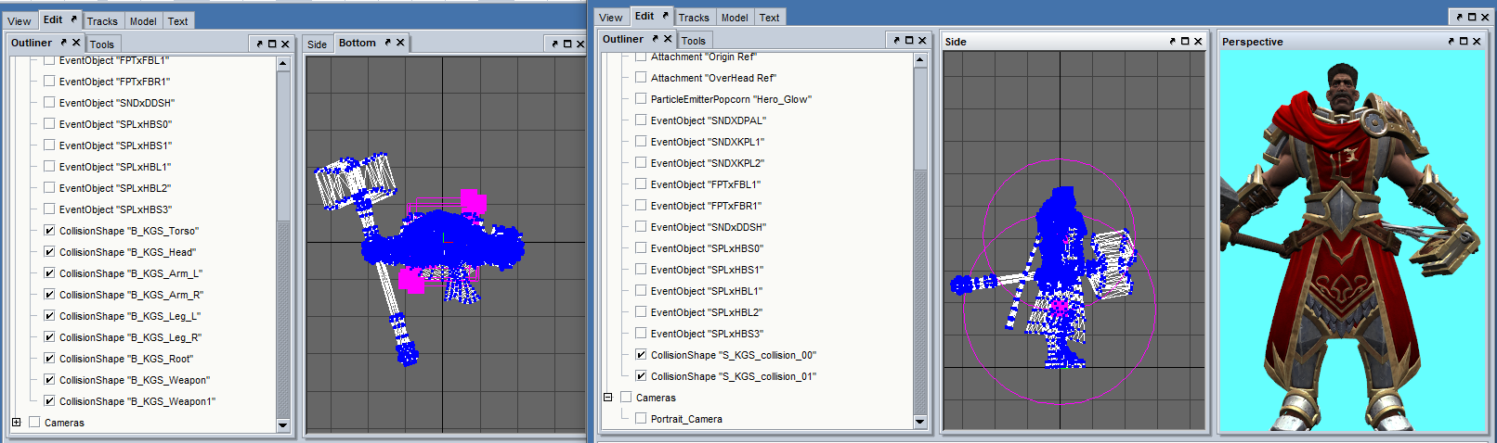Screen dimensions: 1497x443
Task: Maximize the Perspective viewport panel
Action: pyautogui.click(x=1464, y=41)
